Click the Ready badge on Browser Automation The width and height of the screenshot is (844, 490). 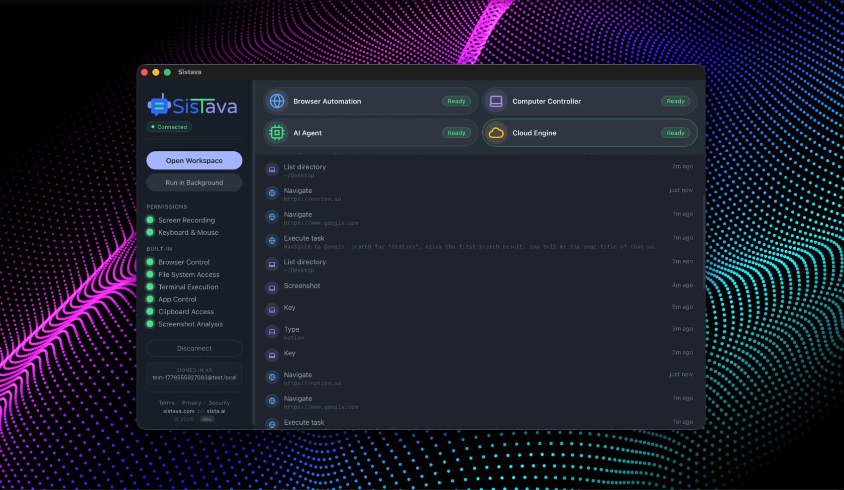[456, 101]
